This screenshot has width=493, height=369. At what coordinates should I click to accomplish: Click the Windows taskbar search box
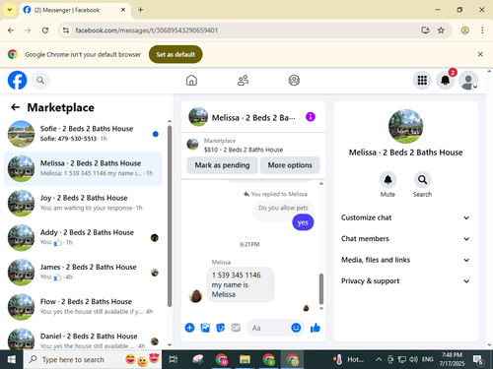pos(93,359)
